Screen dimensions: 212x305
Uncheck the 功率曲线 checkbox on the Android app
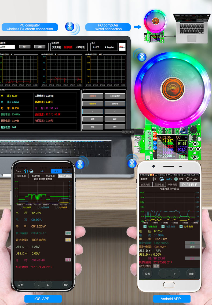[x=181, y=226]
